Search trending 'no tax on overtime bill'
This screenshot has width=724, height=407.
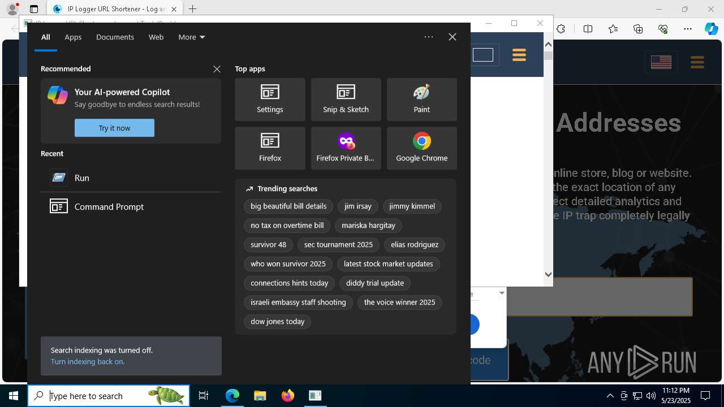(287, 226)
